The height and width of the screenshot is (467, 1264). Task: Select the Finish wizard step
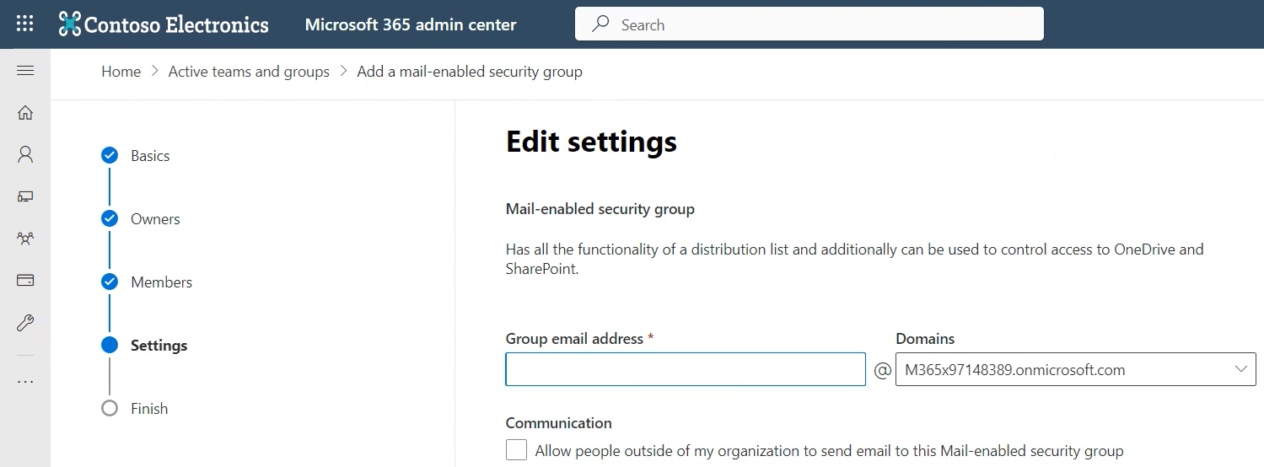[x=149, y=409]
